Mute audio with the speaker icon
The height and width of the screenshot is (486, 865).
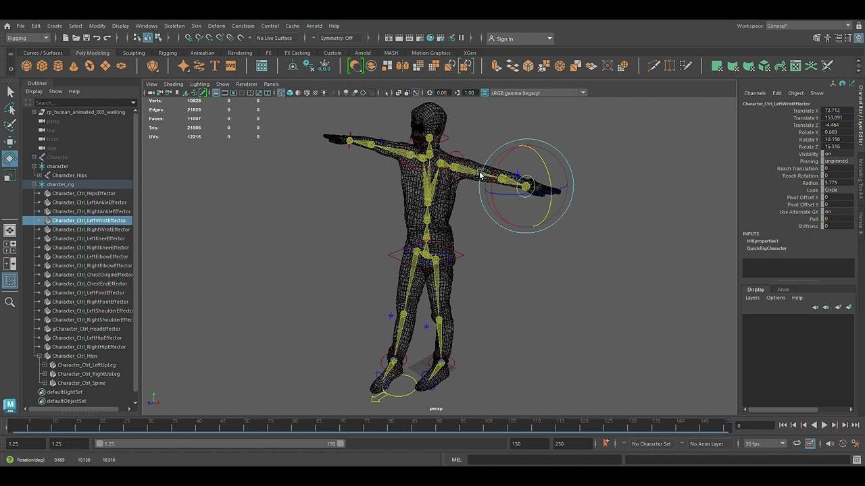(830, 443)
